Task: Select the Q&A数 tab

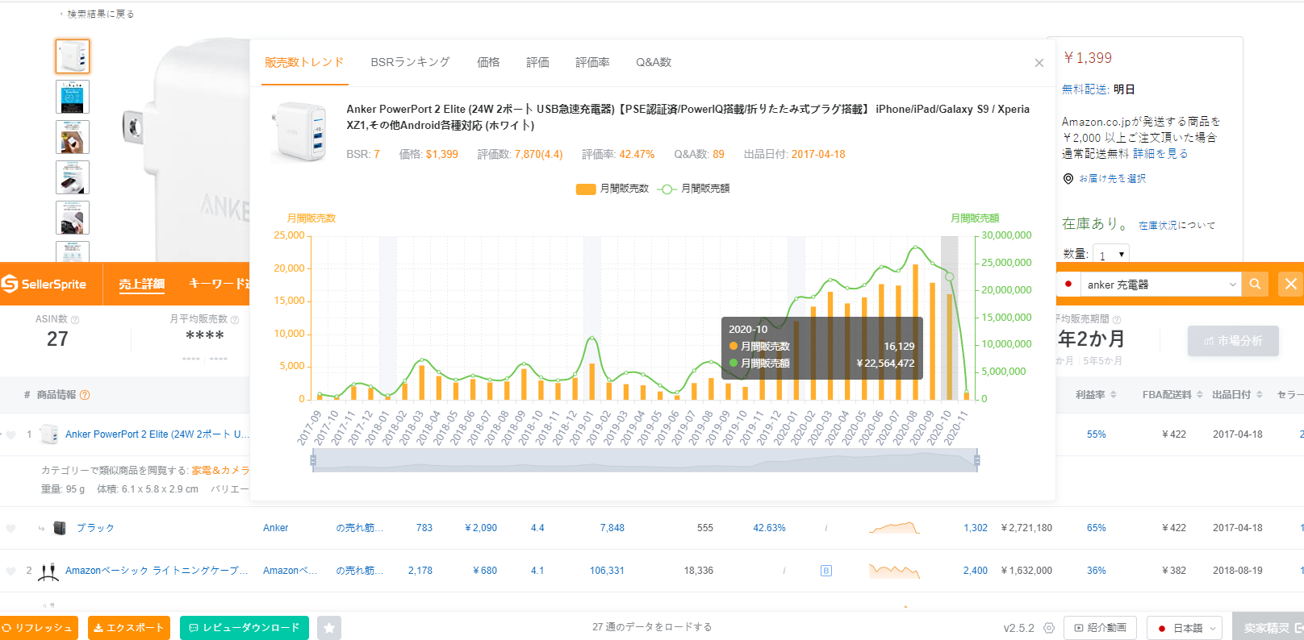Action: (x=654, y=62)
